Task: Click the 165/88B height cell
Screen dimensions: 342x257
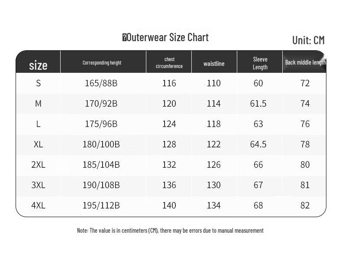Action: tap(101, 83)
